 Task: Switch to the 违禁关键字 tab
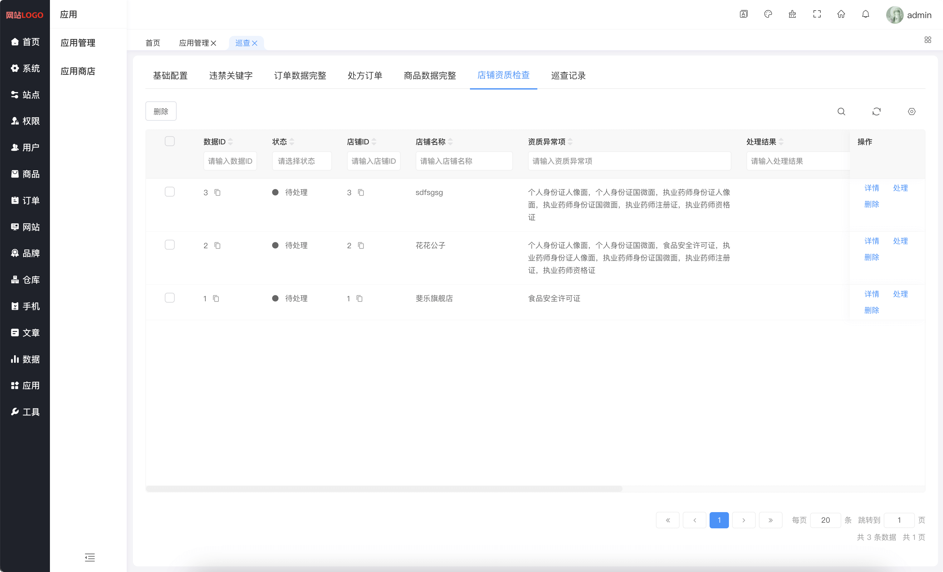point(231,75)
